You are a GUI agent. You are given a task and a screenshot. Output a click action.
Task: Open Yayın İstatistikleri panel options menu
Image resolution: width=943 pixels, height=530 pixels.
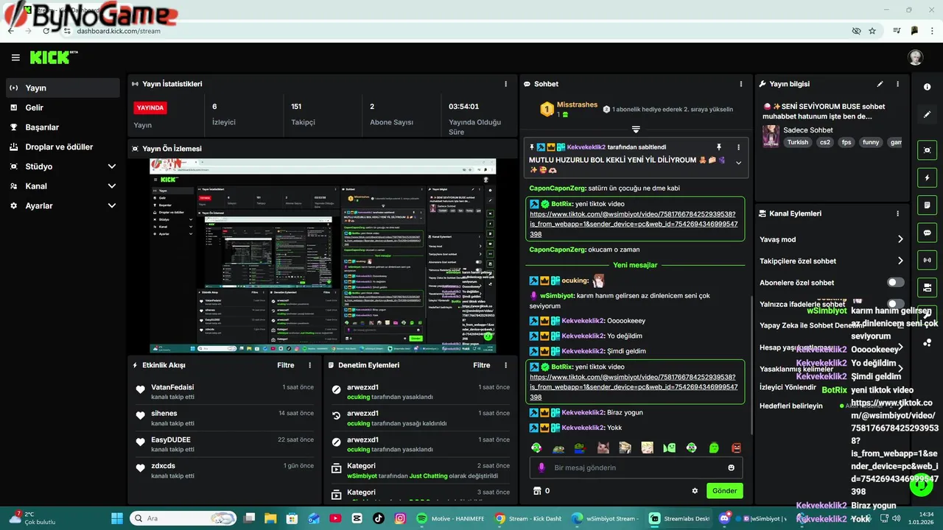505,84
